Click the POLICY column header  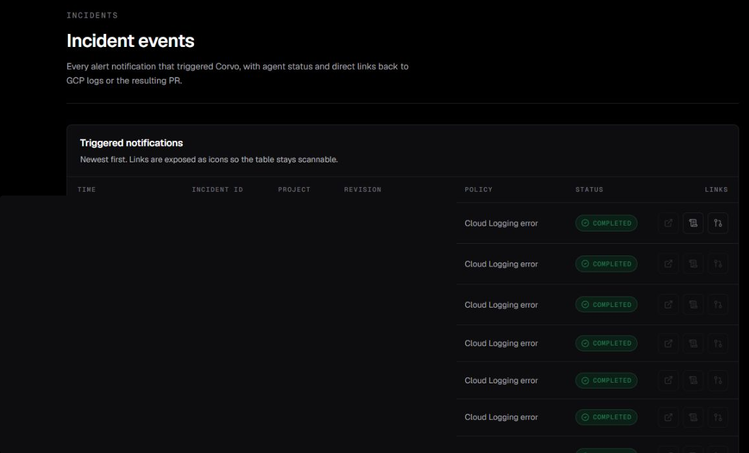pos(479,190)
